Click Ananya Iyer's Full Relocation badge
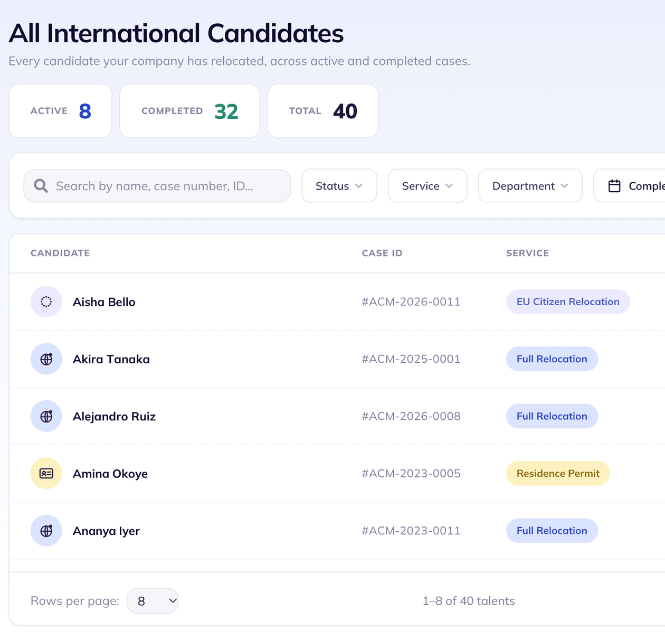 [x=552, y=531]
